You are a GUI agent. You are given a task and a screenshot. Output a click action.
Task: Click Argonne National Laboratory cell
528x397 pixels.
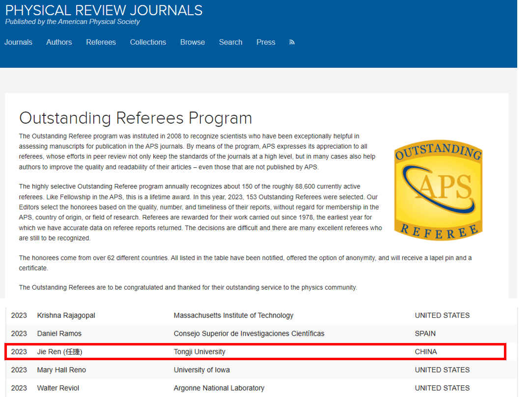(x=219, y=388)
